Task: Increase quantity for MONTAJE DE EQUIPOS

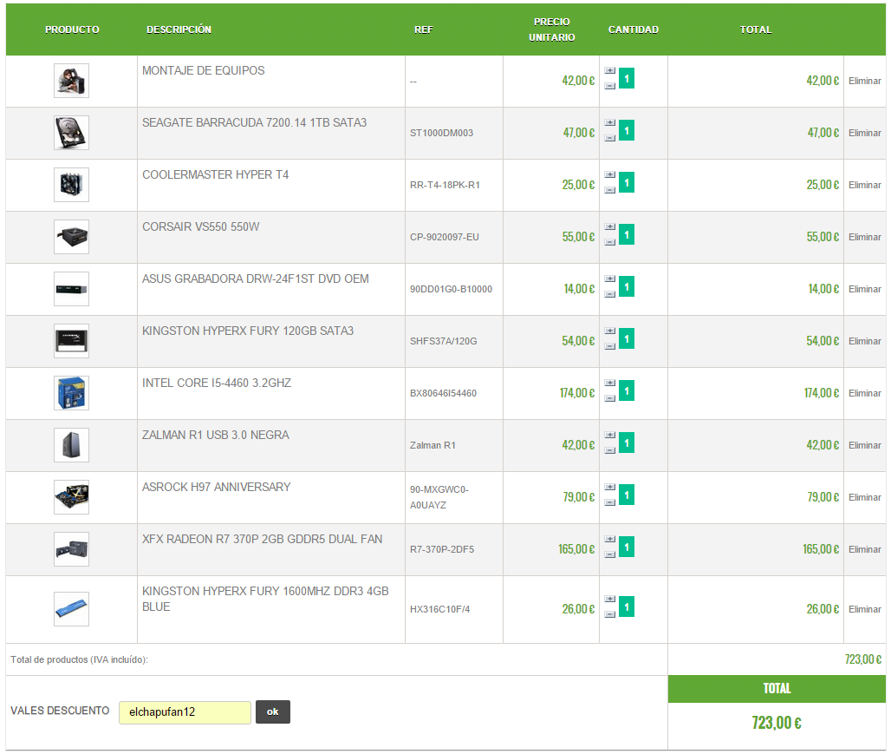Action: point(609,71)
